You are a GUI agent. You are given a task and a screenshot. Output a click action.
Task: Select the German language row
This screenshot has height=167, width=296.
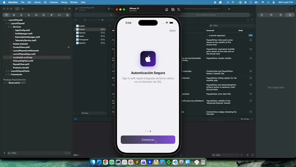coord(91,33)
